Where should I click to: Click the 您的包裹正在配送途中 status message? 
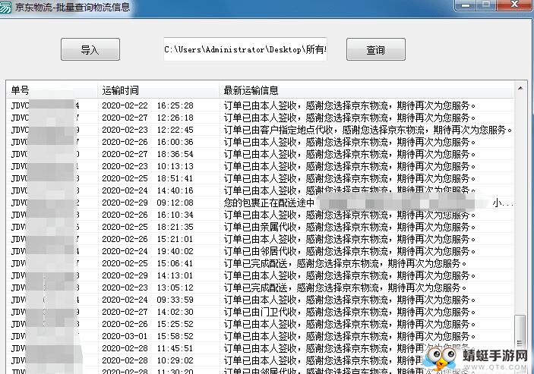[269, 203]
